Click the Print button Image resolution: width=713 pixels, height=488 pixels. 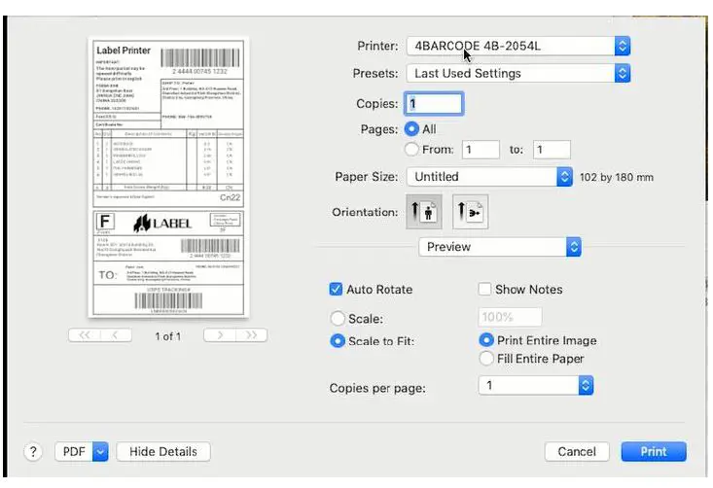point(654,452)
